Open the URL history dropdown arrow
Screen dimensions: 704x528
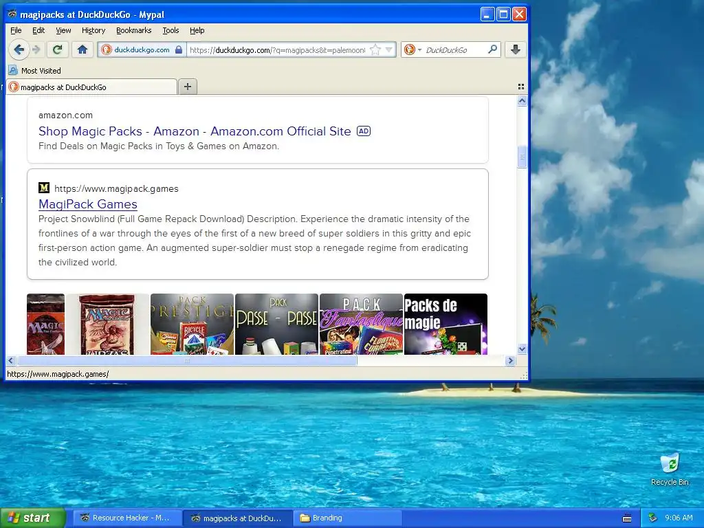pyautogui.click(x=389, y=49)
